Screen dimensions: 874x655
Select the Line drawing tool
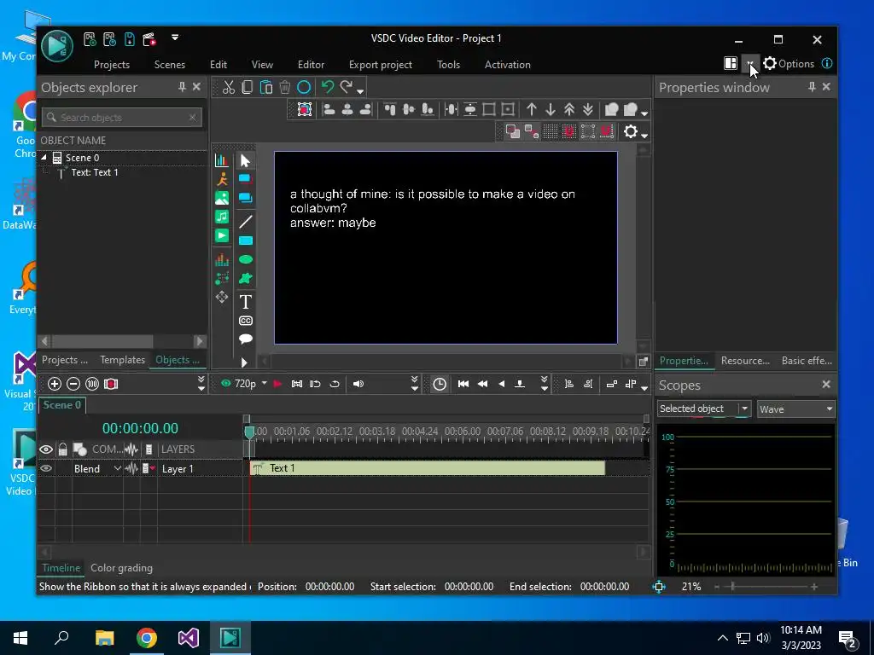point(245,222)
